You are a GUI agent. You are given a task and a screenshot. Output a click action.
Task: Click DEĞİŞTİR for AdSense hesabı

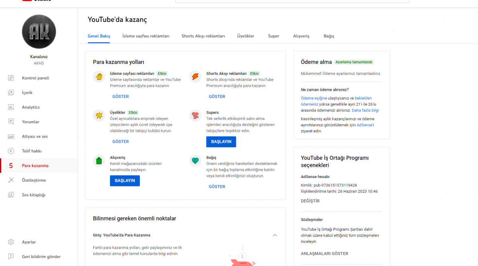[310, 201]
